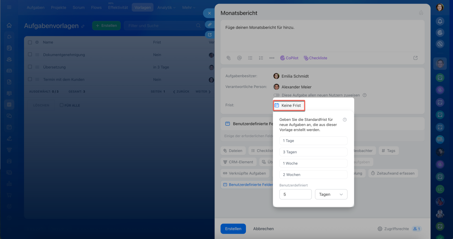
Task: Mark template as high priority with flame icon
Action: (421, 13)
